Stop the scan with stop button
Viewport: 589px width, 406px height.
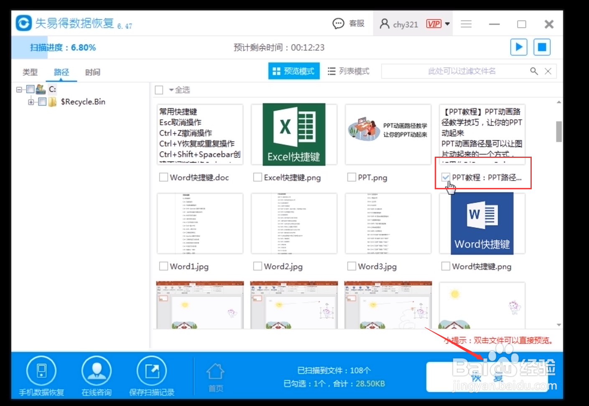click(542, 47)
